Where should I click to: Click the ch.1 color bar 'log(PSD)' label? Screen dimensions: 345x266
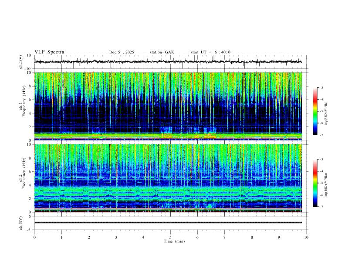point(326,113)
